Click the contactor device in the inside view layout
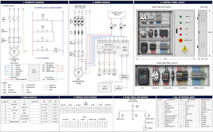Viewport: 213px width, 132px height. tap(155, 76)
